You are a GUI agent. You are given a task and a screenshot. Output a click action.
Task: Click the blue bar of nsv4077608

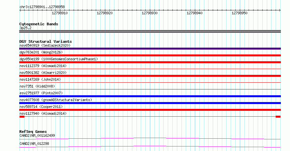click(x=150, y=103)
